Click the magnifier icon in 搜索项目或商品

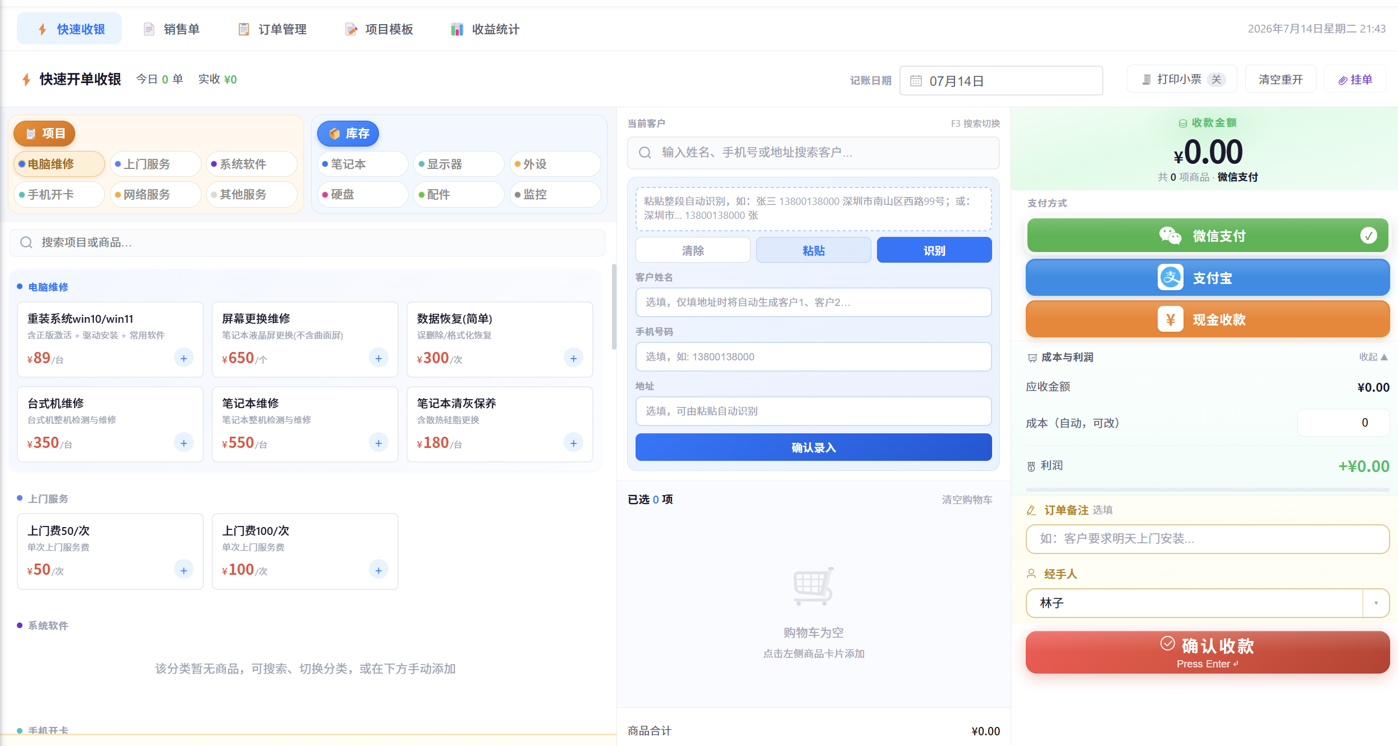coord(26,242)
